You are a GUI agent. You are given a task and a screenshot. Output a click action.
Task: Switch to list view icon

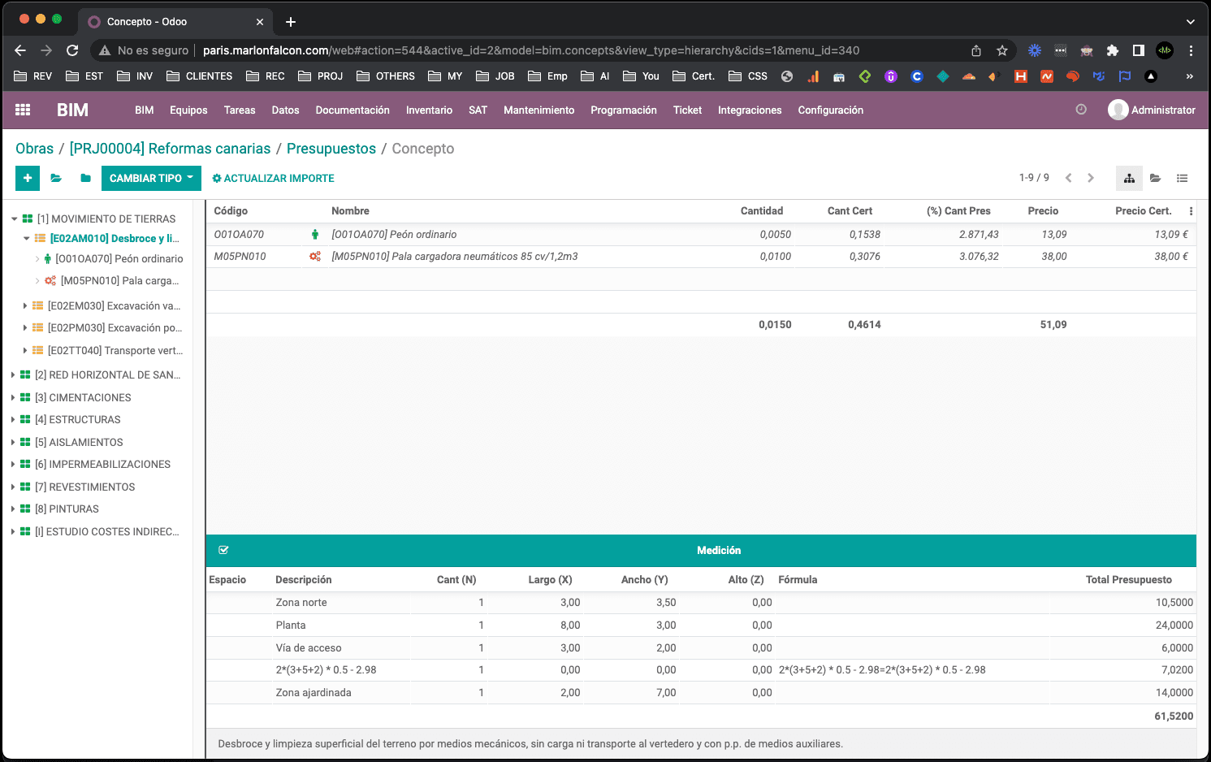1183,178
